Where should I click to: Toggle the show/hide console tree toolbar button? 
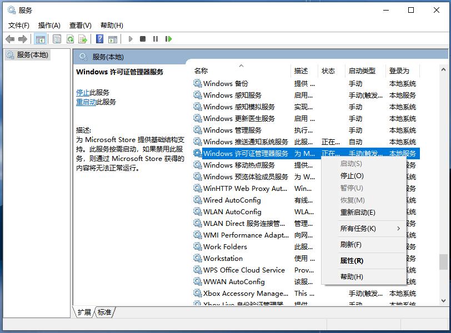[x=40, y=39]
